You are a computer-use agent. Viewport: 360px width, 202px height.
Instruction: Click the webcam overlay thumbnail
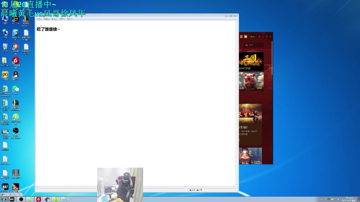tap(120, 184)
